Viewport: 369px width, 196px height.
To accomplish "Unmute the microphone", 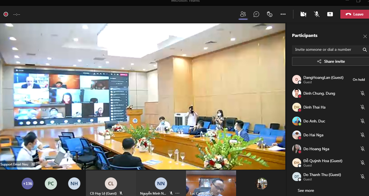I will [317, 14].
